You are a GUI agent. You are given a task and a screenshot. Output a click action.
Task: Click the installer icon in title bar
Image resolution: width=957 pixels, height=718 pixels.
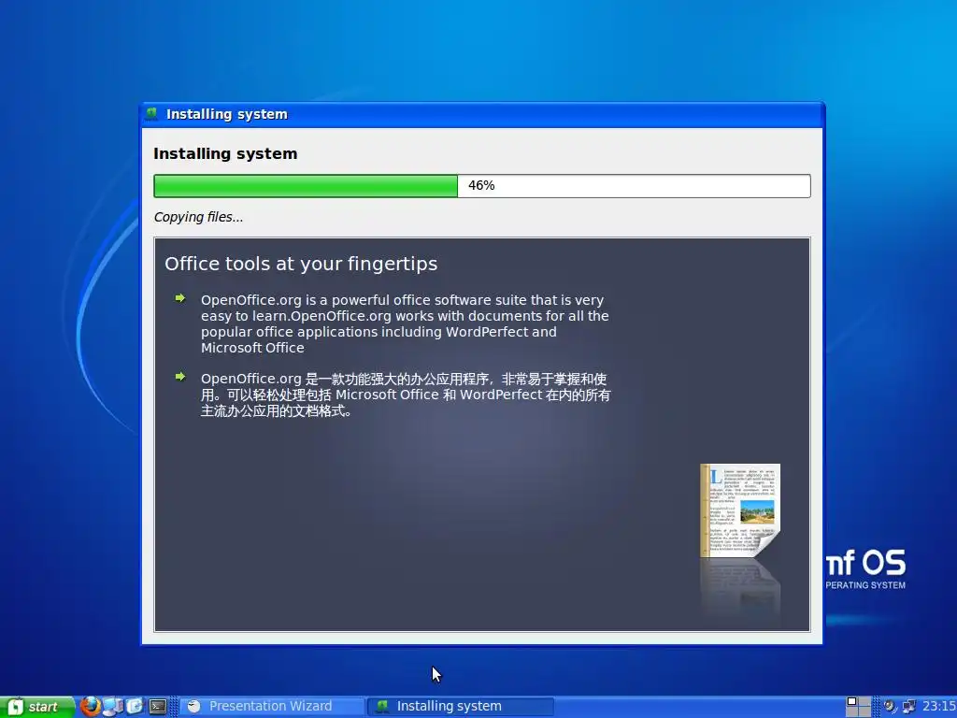[x=151, y=113]
